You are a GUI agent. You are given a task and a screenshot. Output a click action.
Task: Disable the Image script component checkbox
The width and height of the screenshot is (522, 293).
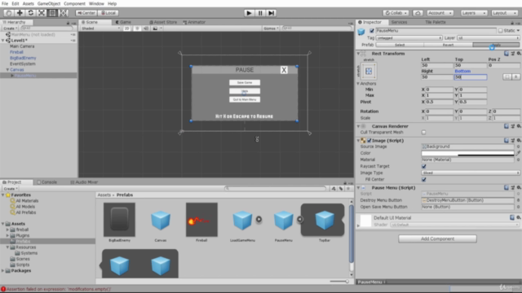tap(369, 141)
